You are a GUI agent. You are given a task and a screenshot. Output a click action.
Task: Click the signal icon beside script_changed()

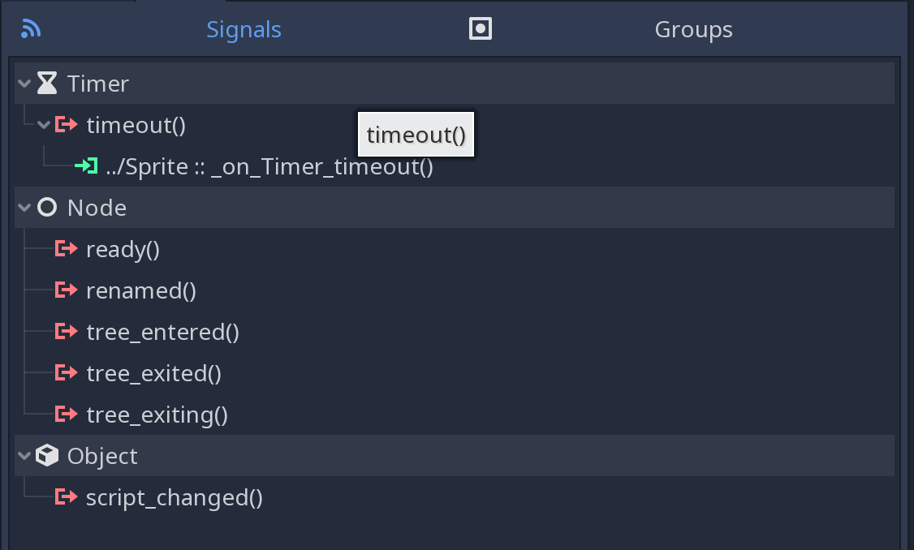pyautogui.click(x=66, y=497)
